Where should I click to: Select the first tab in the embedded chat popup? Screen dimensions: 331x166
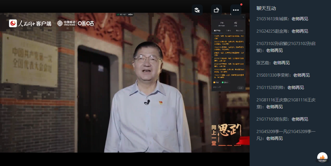tap(217, 30)
